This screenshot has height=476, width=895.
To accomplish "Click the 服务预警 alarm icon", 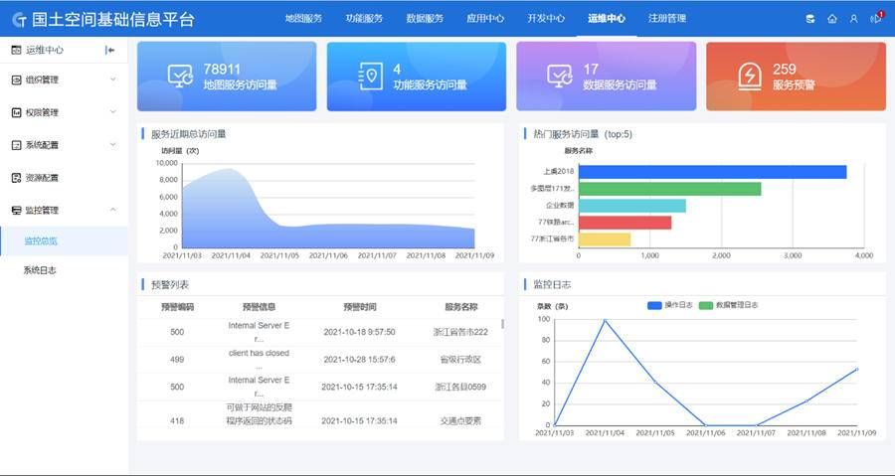I will [750, 77].
